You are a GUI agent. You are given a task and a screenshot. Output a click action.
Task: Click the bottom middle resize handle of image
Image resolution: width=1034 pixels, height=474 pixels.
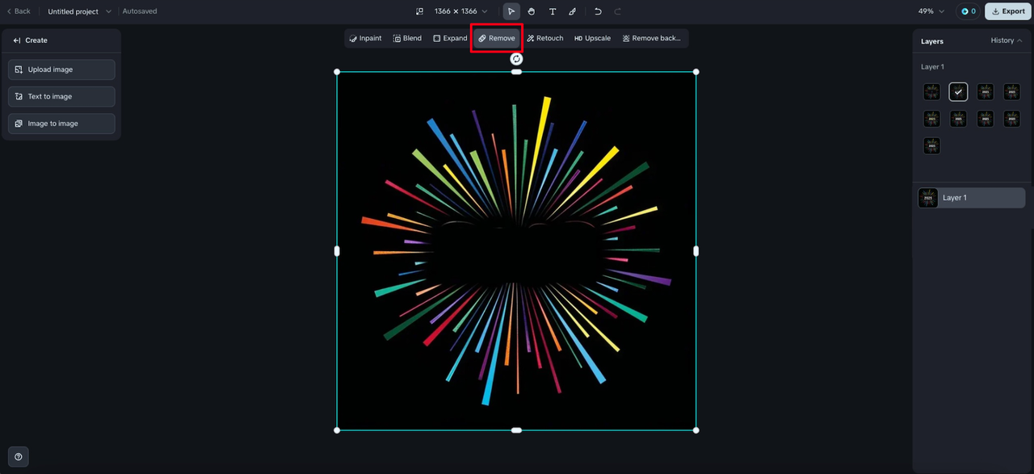coord(516,430)
